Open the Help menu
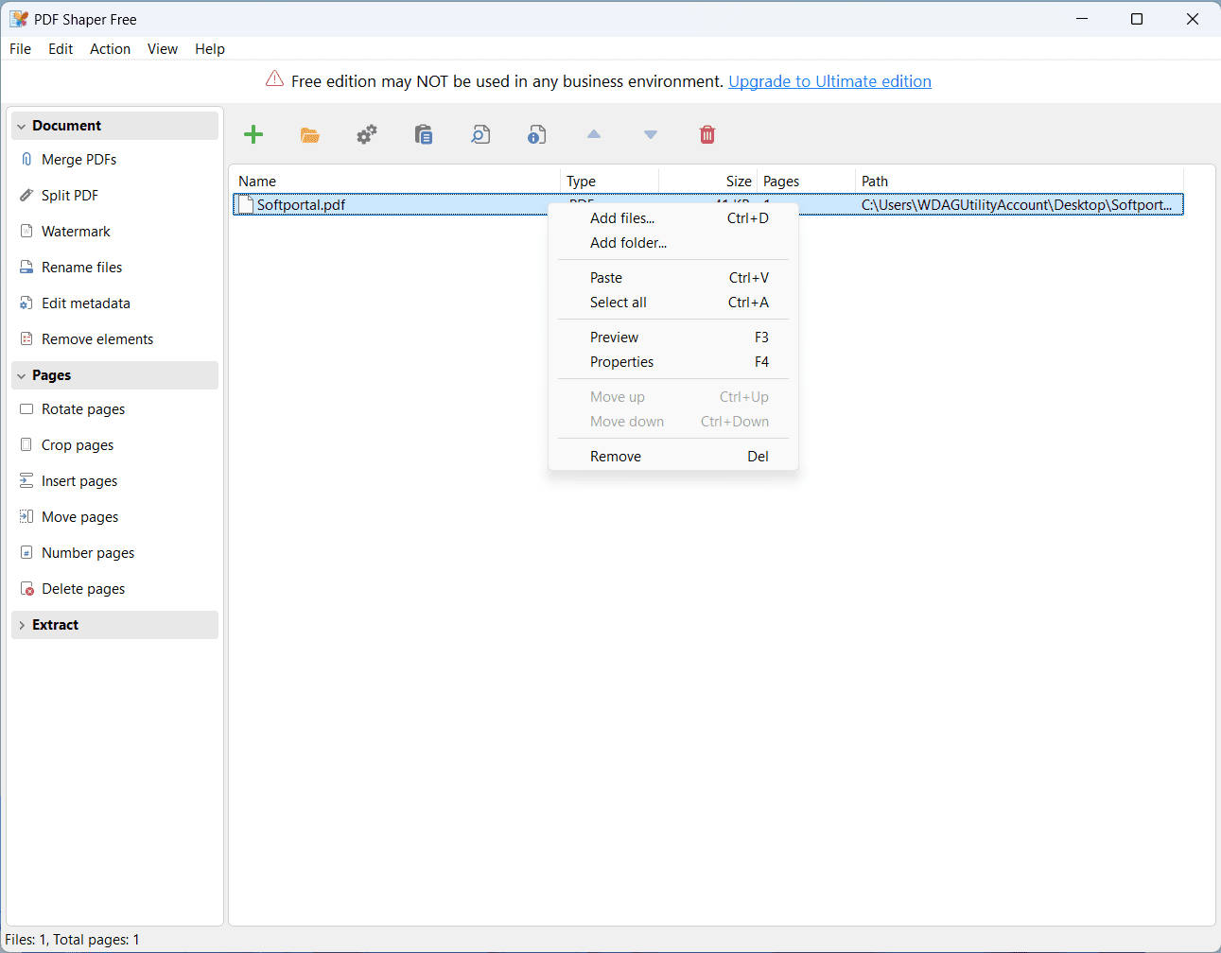The image size is (1221, 953). [210, 49]
